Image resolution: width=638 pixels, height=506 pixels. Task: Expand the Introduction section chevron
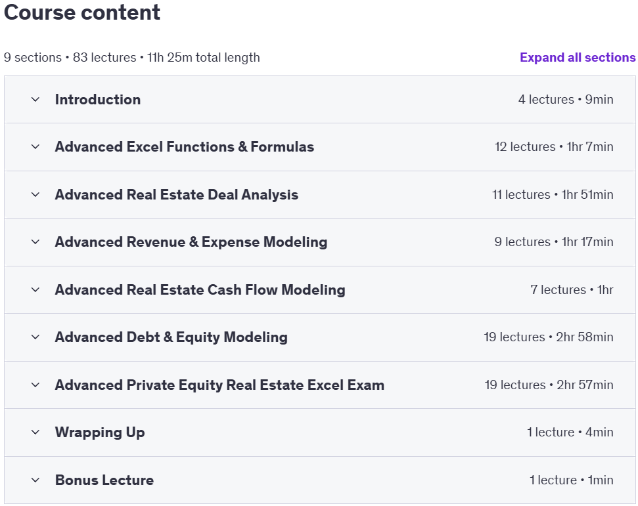click(x=35, y=100)
